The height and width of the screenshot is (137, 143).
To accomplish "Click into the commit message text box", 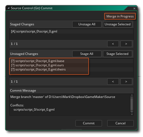I will pyautogui.click(x=70, y=105).
